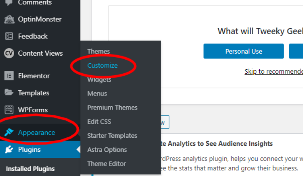Click the Plugins plug icon
This screenshot has height=176, width=303.
[9, 149]
